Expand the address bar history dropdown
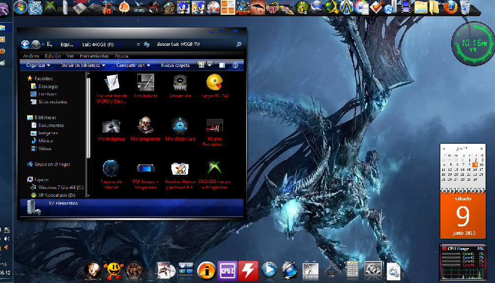Image resolution: width=495 pixels, height=283 pixels. (138, 44)
